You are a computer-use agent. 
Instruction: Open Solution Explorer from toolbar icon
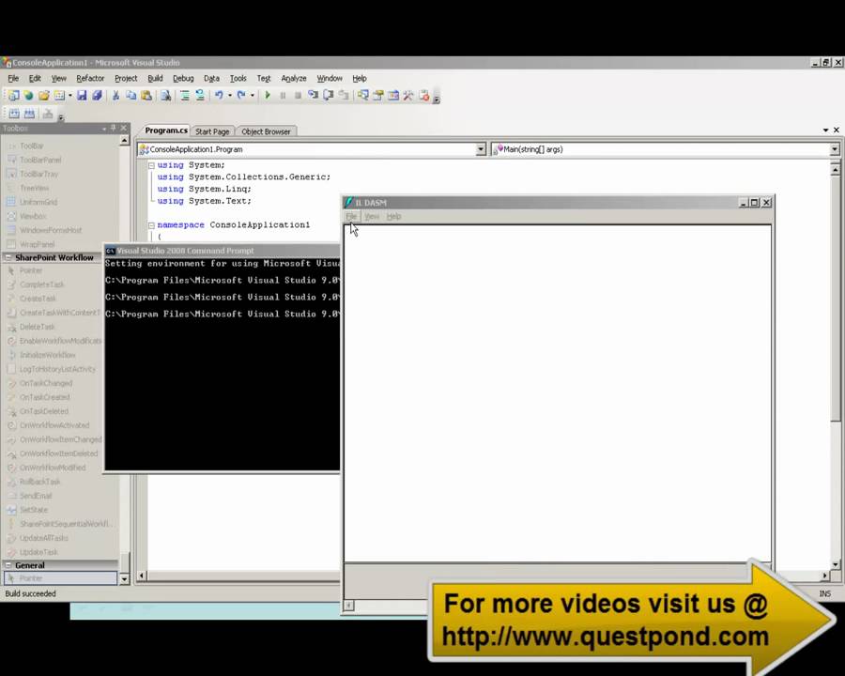pos(362,96)
